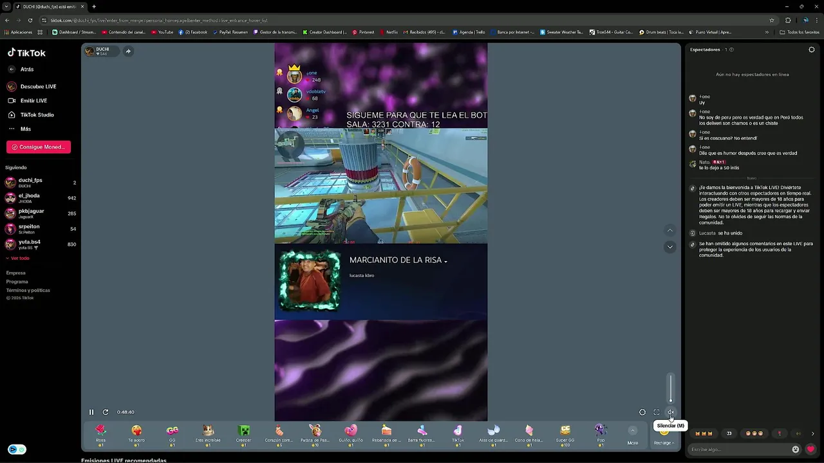Click the TikTok logo
Screen dimensions: 824x463
click(26, 53)
